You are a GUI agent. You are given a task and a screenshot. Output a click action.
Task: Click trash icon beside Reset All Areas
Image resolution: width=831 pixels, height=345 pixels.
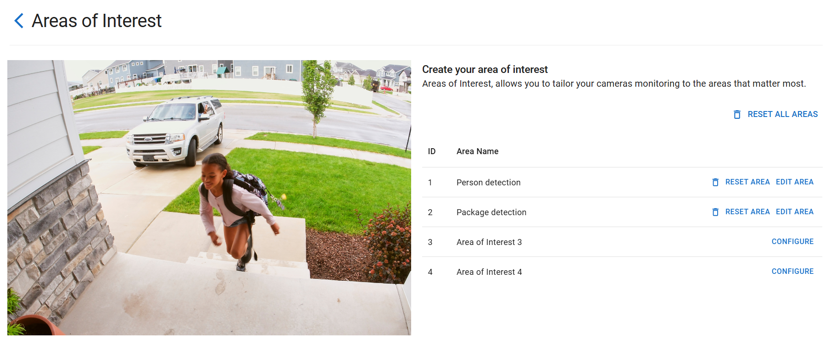pyautogui.click(x=737, y=114)
